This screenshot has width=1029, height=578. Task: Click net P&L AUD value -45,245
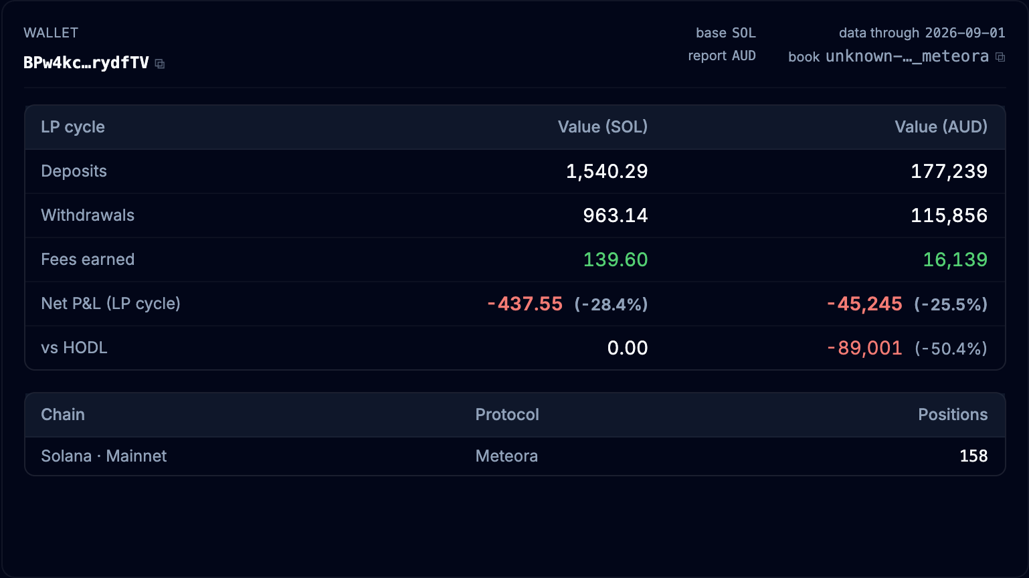coord(865,304)
